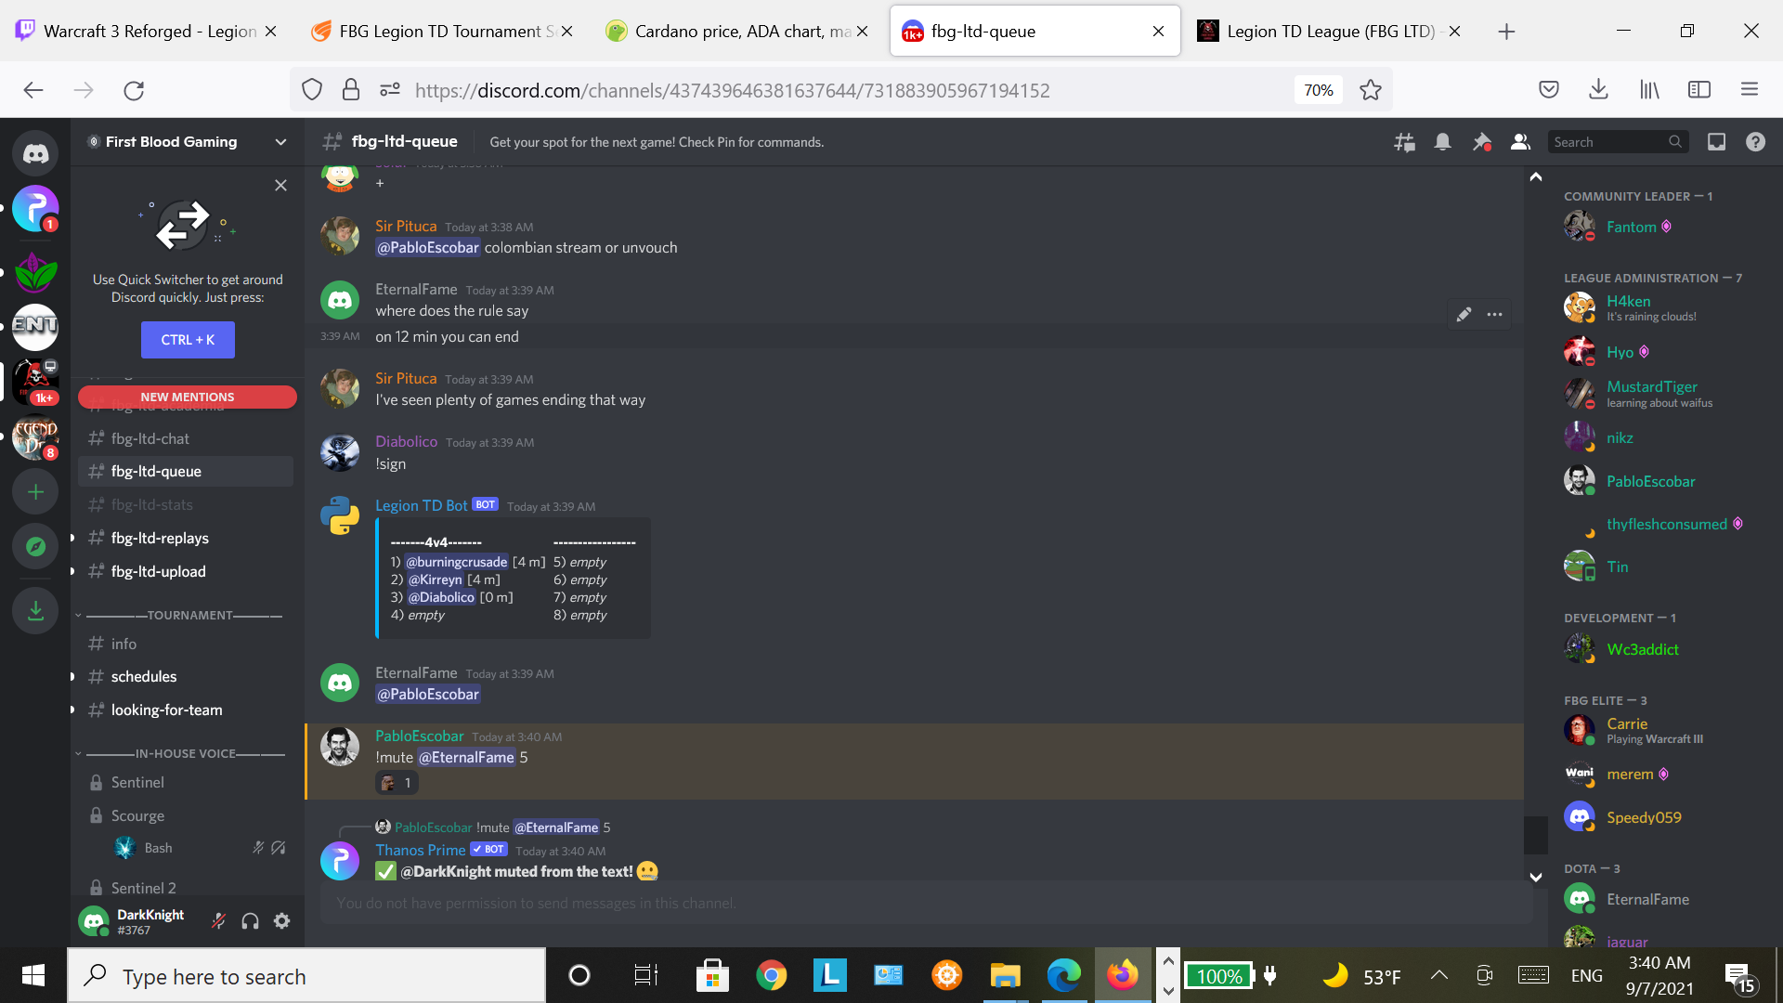The width and height of the screenshot is (1783, 1003).
Task: Open First Blood Gaming server menu
Action: tap(188, 142)
